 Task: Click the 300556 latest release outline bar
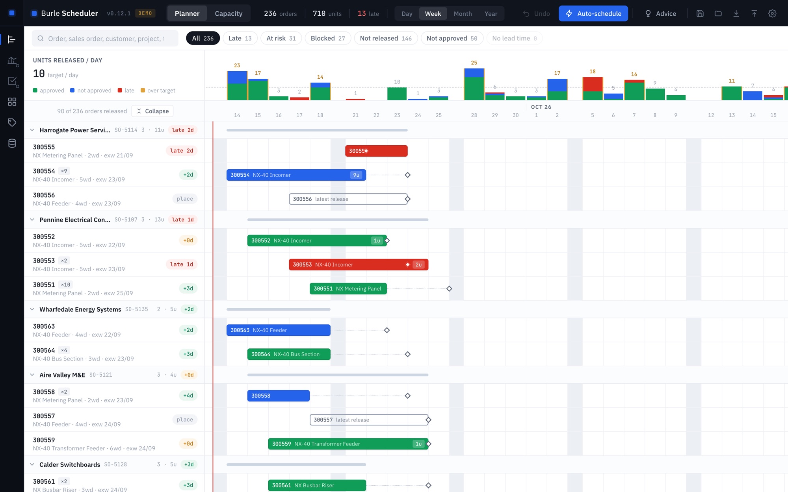[348, 199]
